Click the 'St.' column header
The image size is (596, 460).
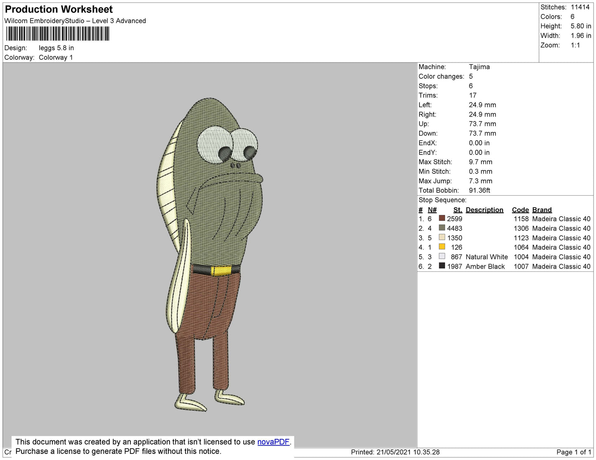(x=458, y=210)
